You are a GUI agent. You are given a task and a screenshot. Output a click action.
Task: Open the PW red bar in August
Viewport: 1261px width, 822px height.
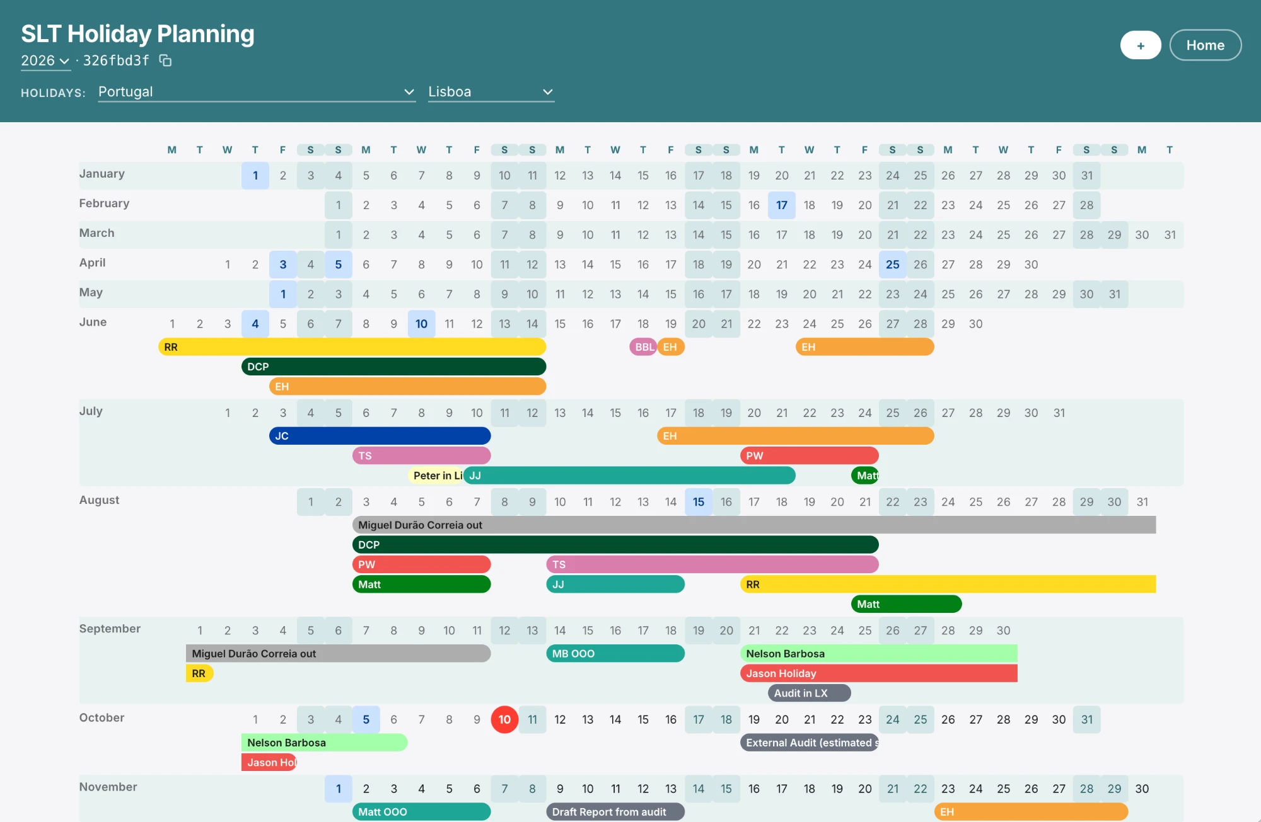[421, 564]
